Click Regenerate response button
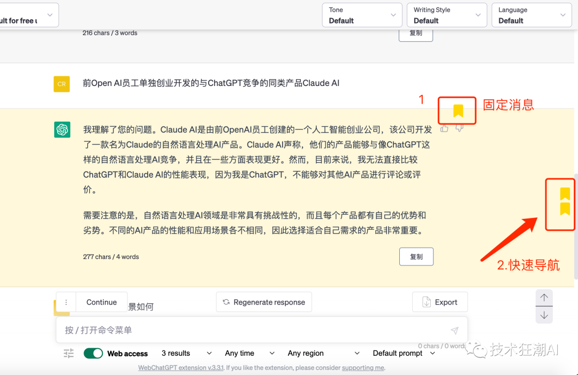The height and width of the screenshot is (375, 578). coord(264,302)
